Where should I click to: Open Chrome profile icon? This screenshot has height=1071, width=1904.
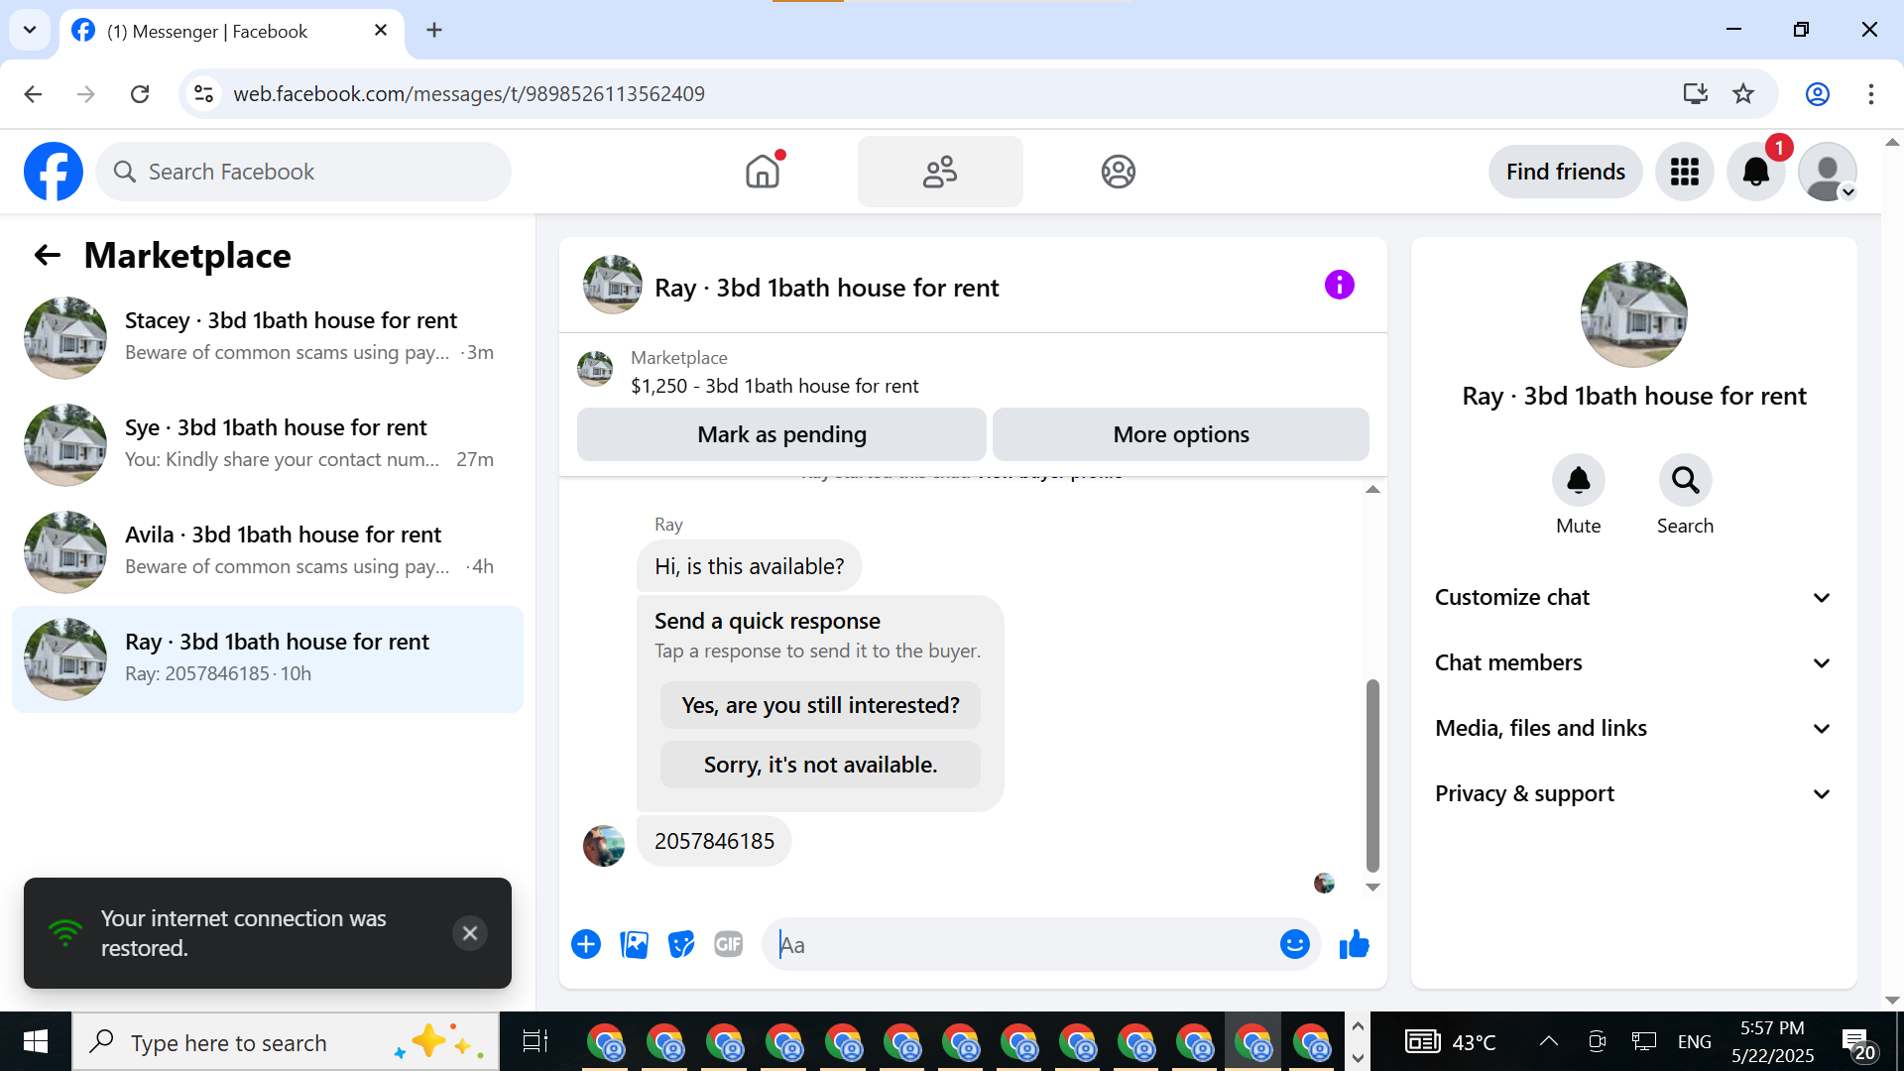[x=1818, y=94]
